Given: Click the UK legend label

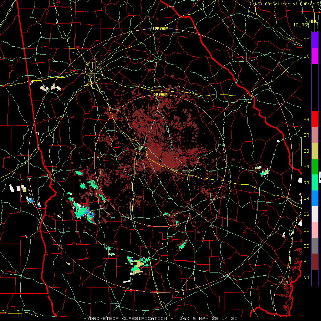Looking at the screenshot, I should [x=306, y=56].
